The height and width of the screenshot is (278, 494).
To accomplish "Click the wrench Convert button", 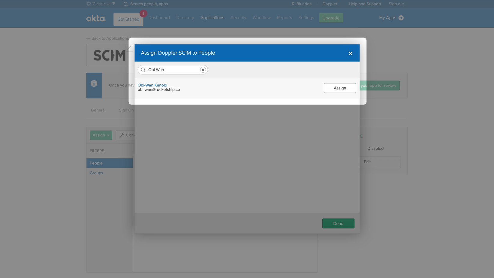I will pyautogui.click(x=125, y=135).
